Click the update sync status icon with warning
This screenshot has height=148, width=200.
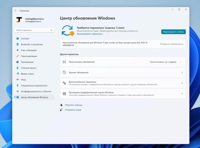coord(68,31)
